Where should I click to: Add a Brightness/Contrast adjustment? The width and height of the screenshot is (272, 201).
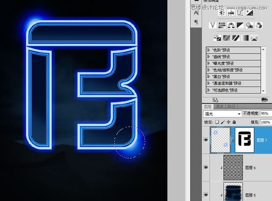tap(222, 13)
